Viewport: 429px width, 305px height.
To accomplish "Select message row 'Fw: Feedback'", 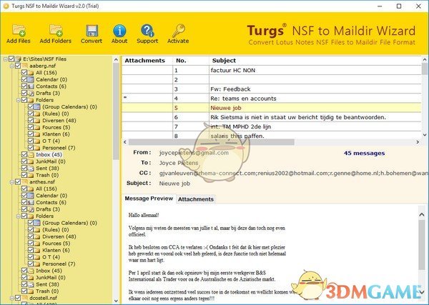I will point(272,89).
